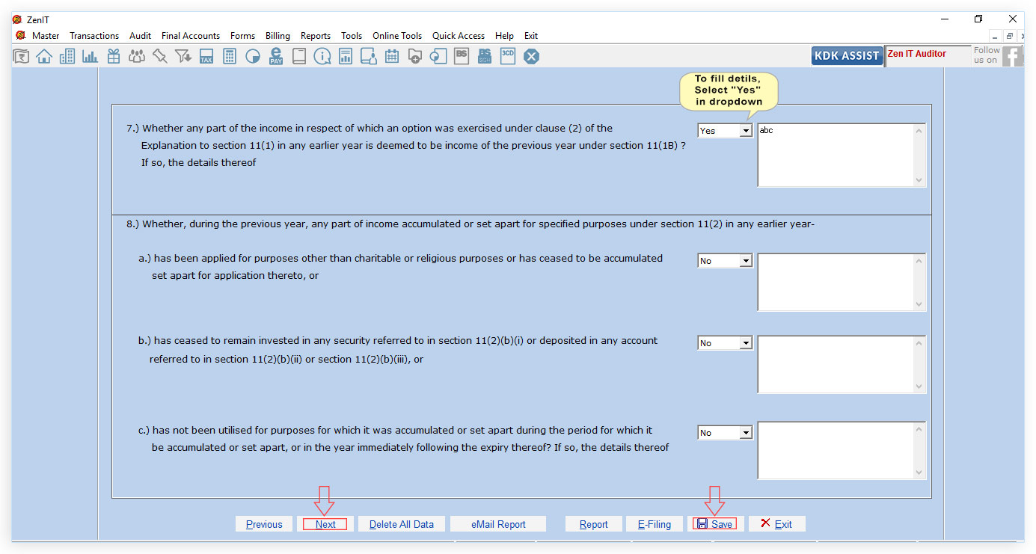Image resolution: width=1036 pixels, height=554 pixels.
Task: Open the BS balance sheet icon
Action: coord(462,56)
